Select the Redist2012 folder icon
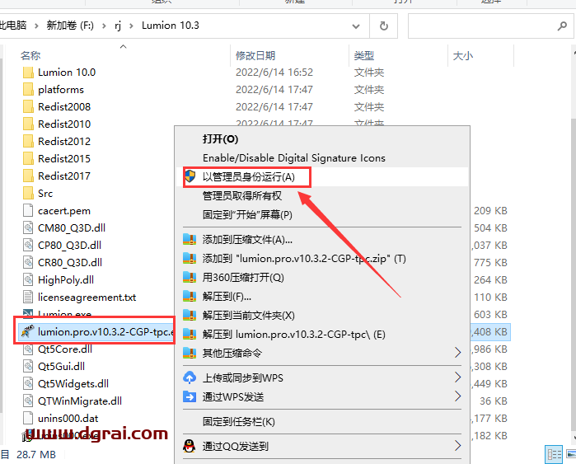This screenshot has height=464, width=576. [x=28, y=142]
